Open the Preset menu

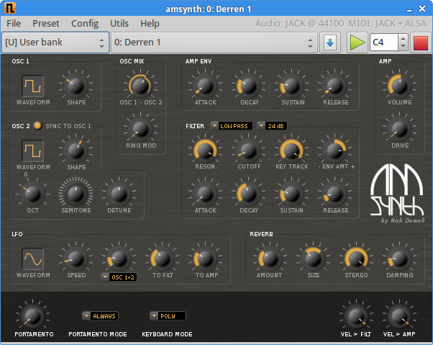pos(46,24)
